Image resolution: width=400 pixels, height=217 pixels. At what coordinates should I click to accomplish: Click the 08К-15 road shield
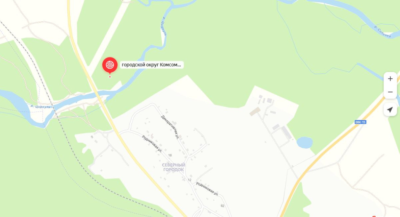(361, 122)
